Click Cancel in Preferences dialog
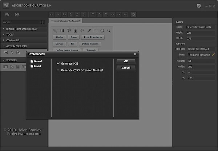 (x=126, y=68)
